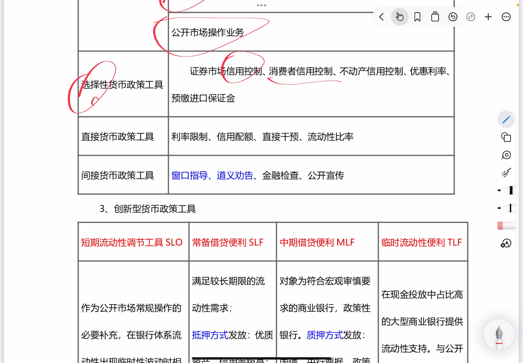Open the shapes tool
Image resolution: width=523 pixels, height=363 pixels.
(x=506, y=137)
